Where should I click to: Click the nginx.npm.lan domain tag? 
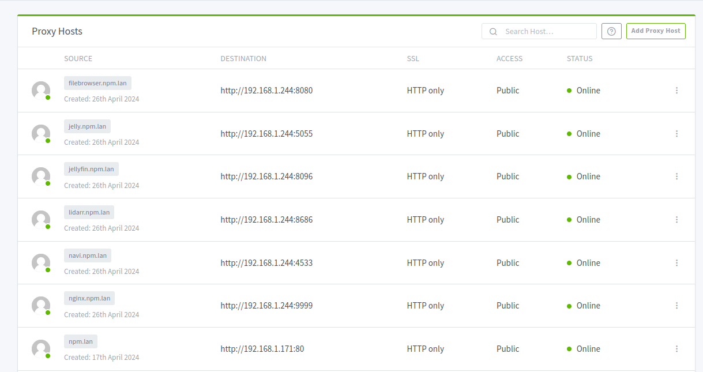(89, 298)
